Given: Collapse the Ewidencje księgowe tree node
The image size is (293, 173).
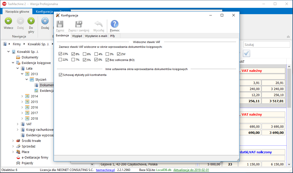Looking at the screenshot, I should [13, 63].
